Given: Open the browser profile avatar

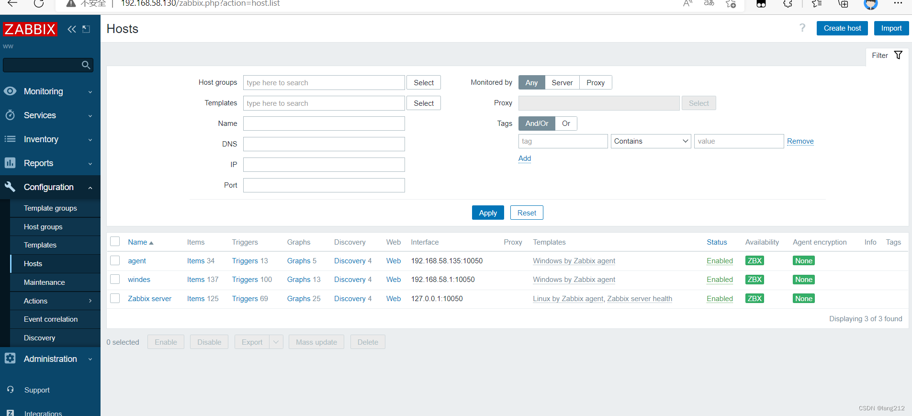Looking at the screenshot, I should click(x=871, y=4).
